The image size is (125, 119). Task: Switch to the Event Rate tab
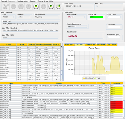pos(69,45)
